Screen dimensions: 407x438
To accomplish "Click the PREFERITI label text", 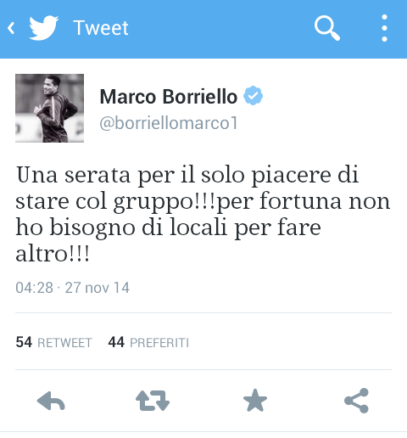I will coord(159,343).
